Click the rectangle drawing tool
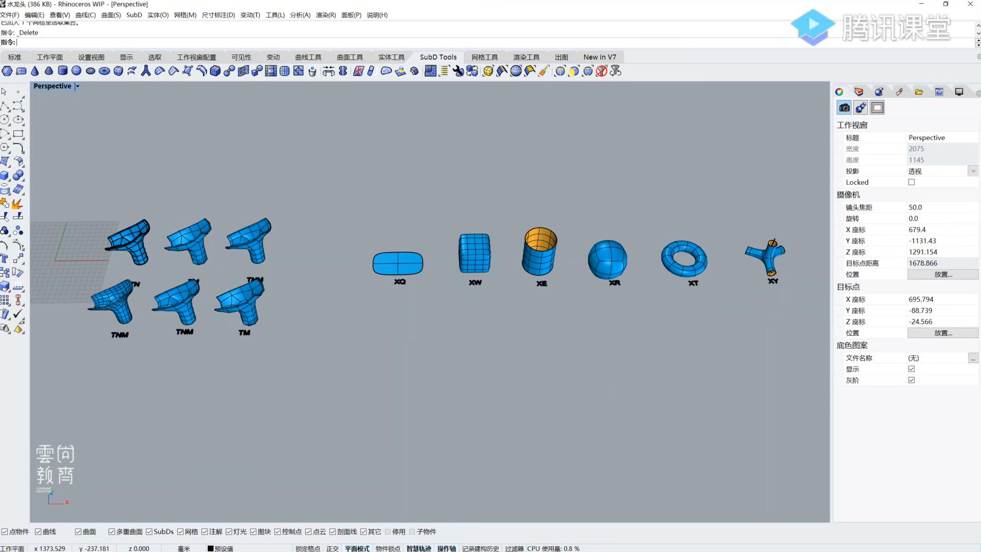This screenshot has height=552, width=981. pos(18,134)
